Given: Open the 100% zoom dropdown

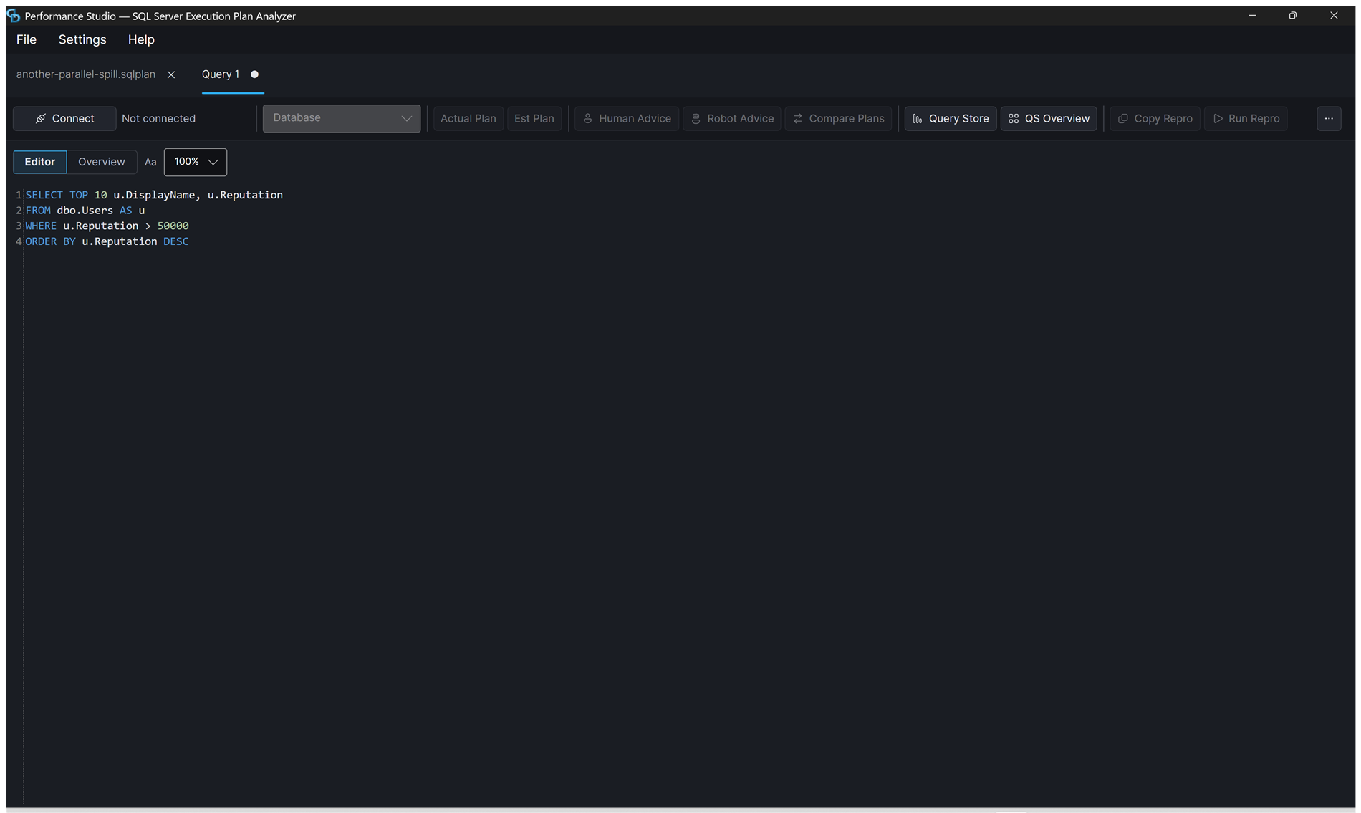Looking at the screenshot, I should coord(196,162).
